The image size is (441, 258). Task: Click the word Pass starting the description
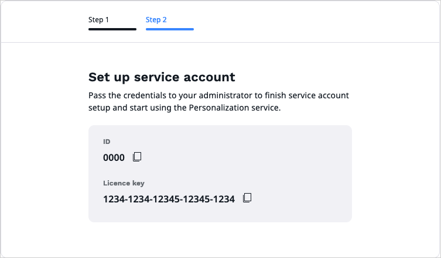click(x=97, y=95)
